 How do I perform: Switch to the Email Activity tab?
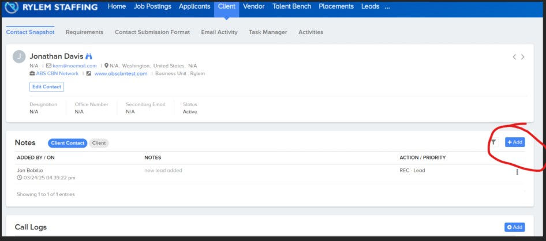219,32
